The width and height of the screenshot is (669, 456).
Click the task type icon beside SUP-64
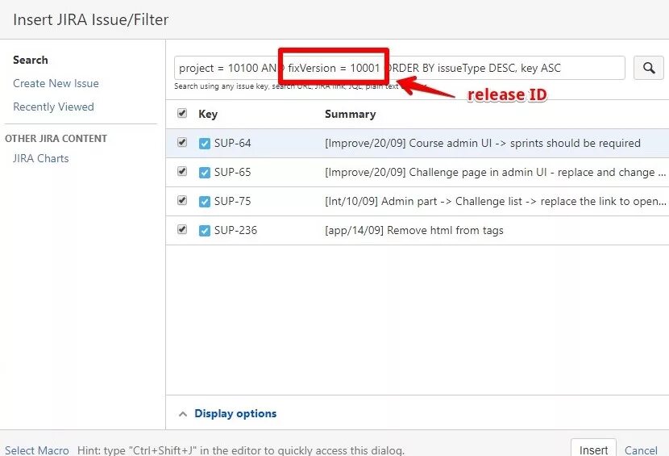click(x=205, y=143)
